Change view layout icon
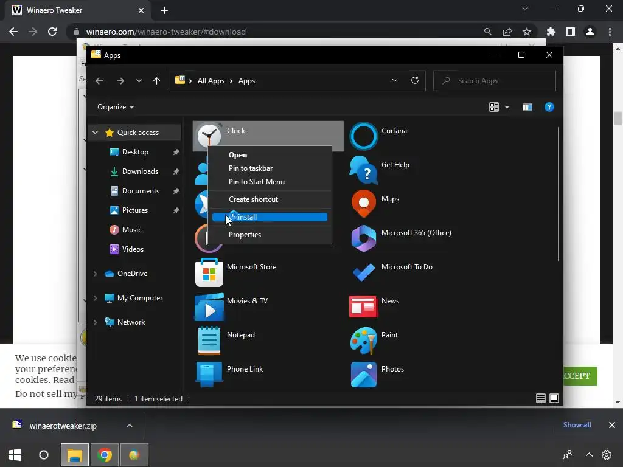The image size is (623, 467). [x=494, y=107]
